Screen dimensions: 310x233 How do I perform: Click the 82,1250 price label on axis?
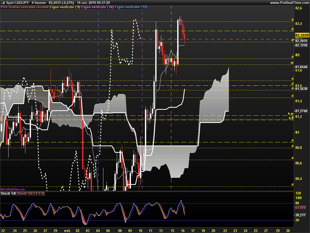tap(301, 45)
